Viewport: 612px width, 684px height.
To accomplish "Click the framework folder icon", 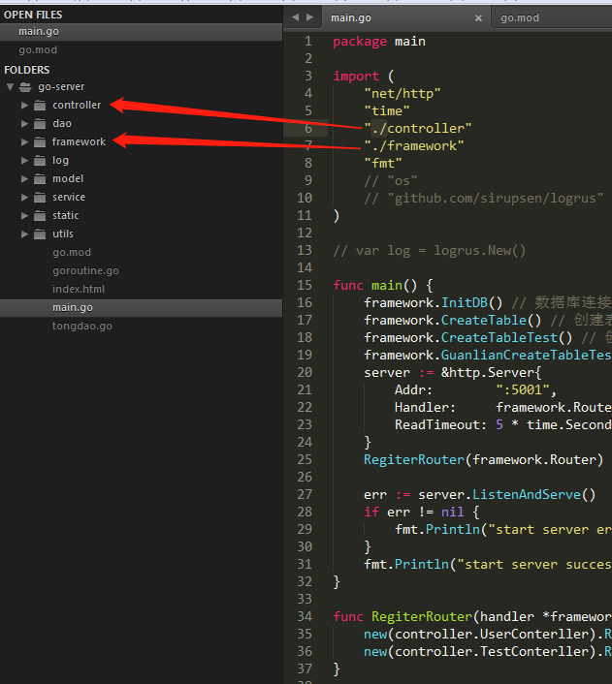I will [40, 141].
